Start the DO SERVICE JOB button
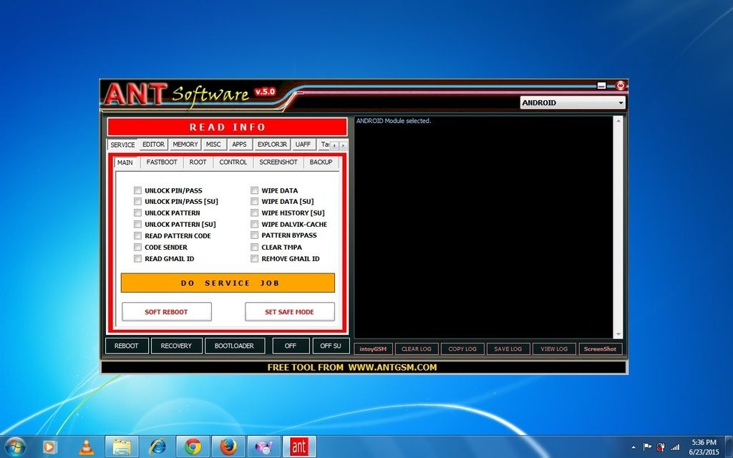Image resolution: width=733 pixels, height=458 pixels. (x=228, y=283)
